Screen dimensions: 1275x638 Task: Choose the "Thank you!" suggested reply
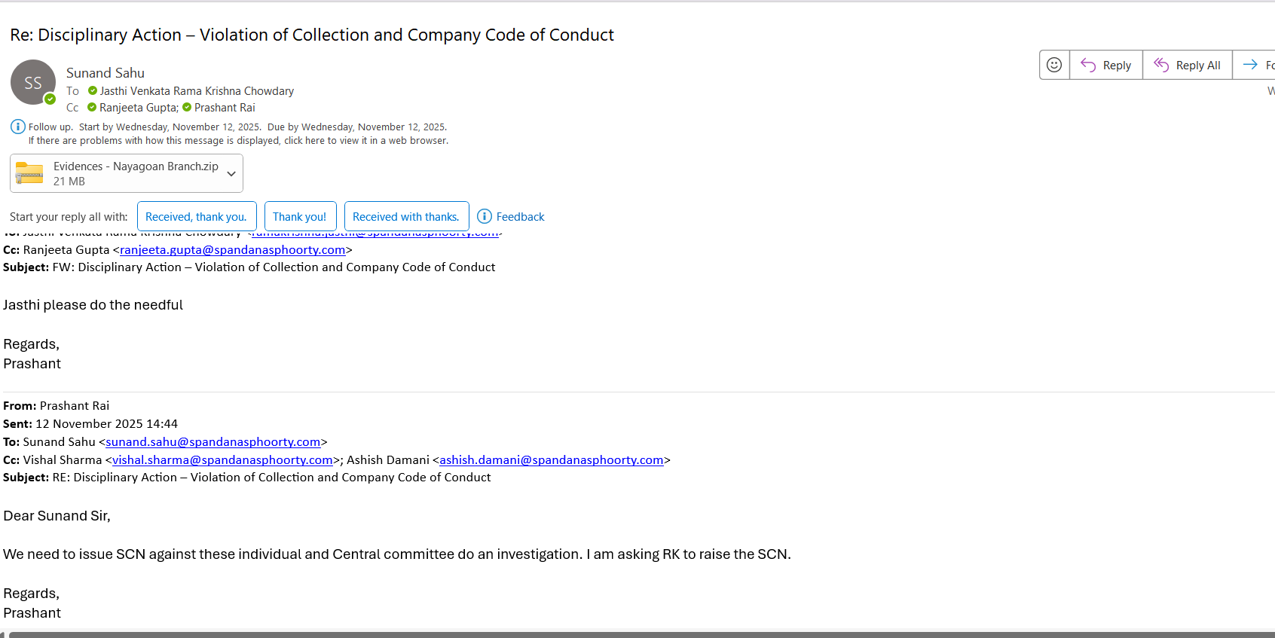[x=299, y=216]
